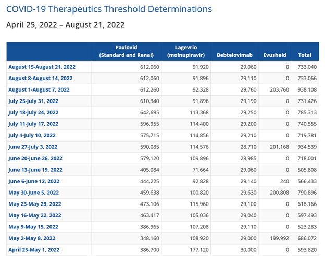Open the August 15-August 21, 2022 link
325x256 pixels.
pyautogui.click(x=42, y=67)
